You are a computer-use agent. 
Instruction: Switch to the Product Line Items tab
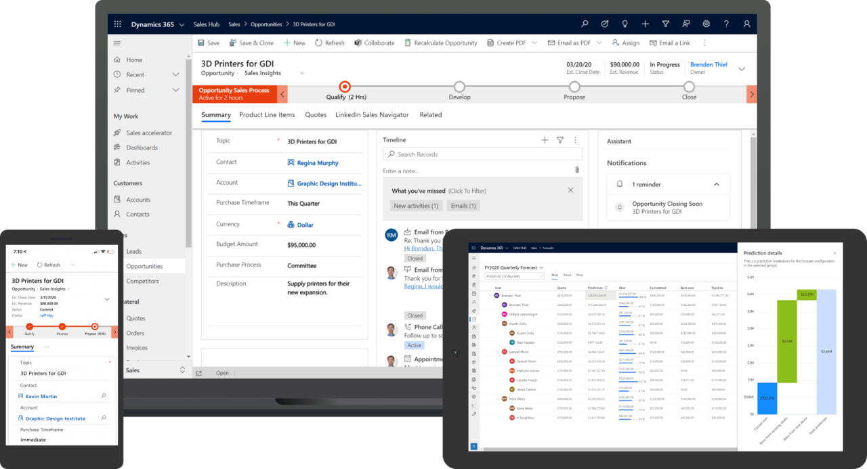tap(267, 115)
